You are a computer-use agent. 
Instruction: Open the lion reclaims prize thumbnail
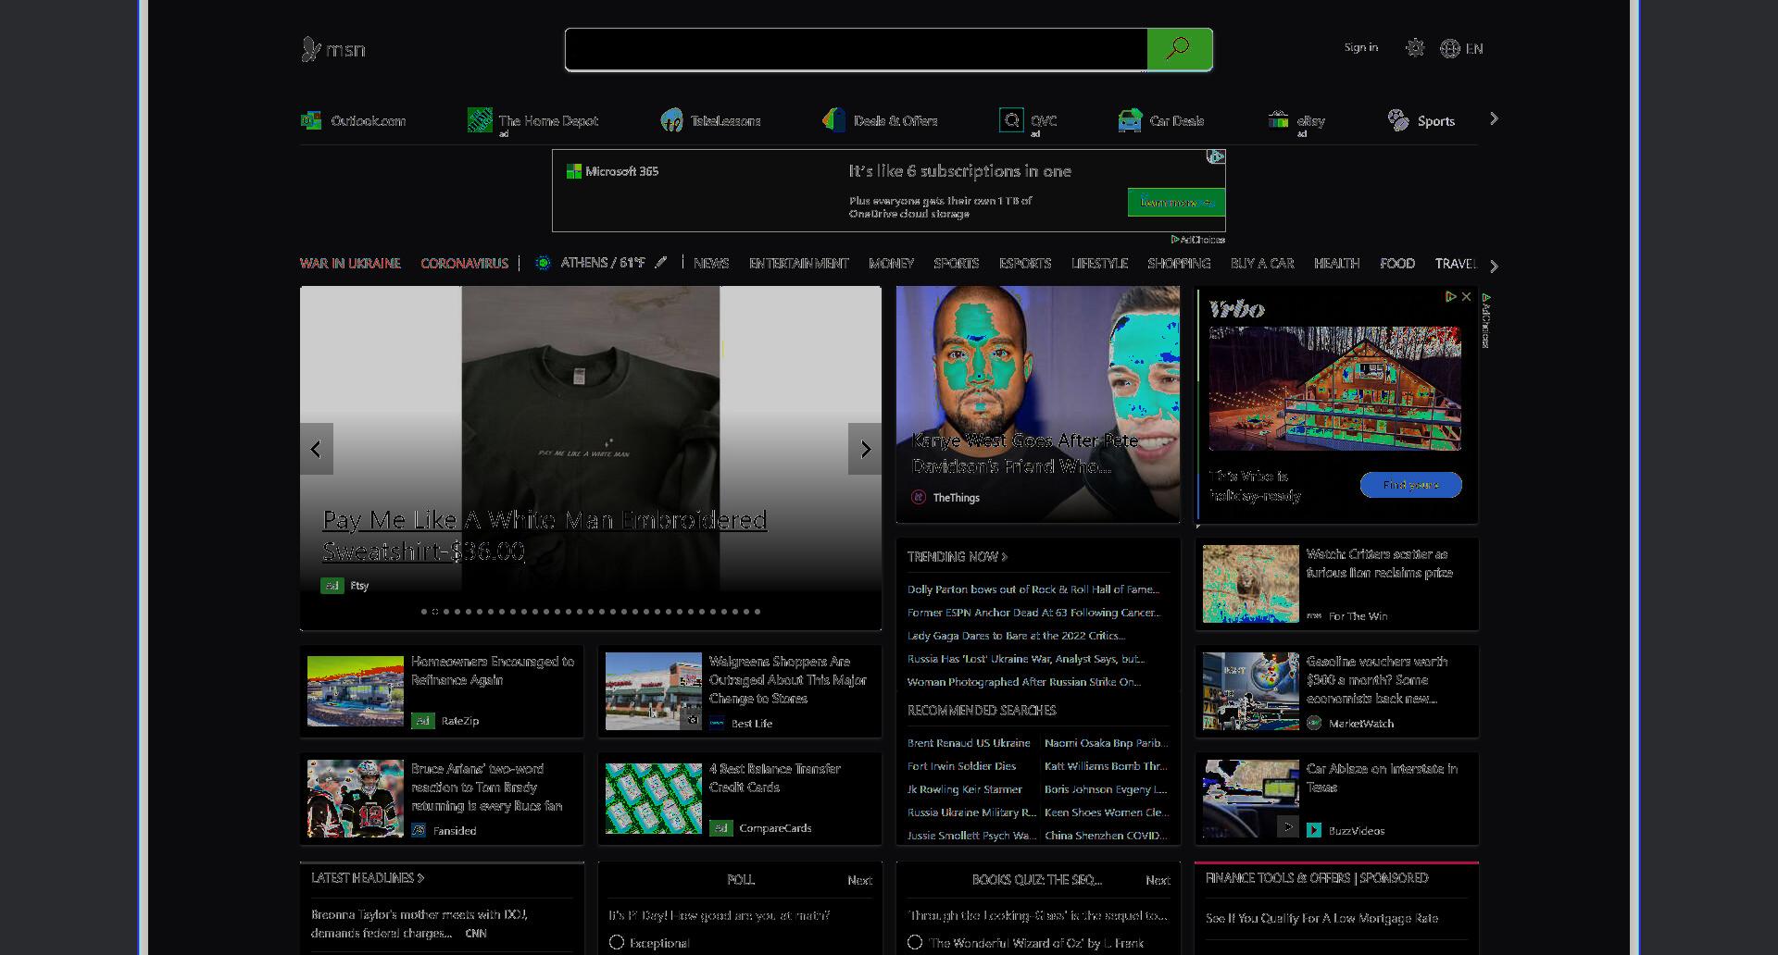click(x=1250, y=584)
